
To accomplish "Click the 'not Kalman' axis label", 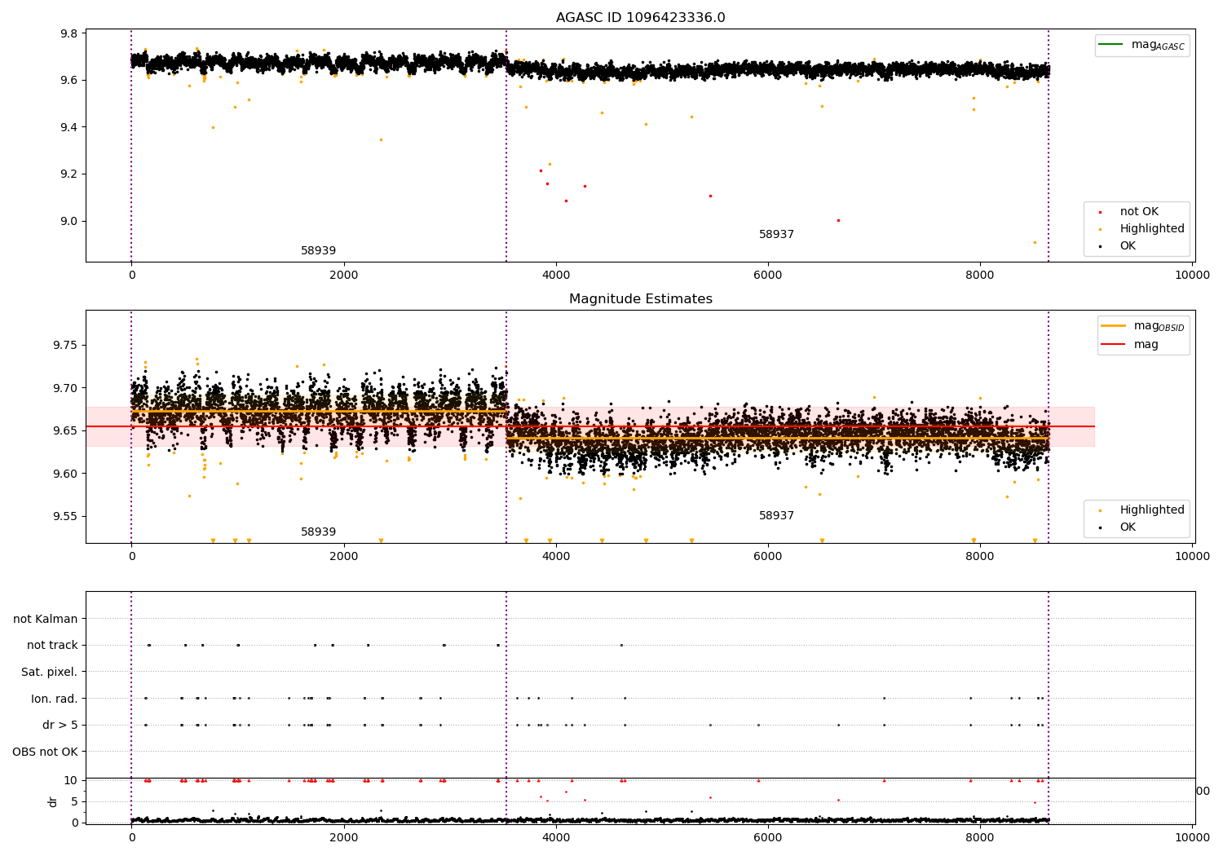I will tap(46, 619).
